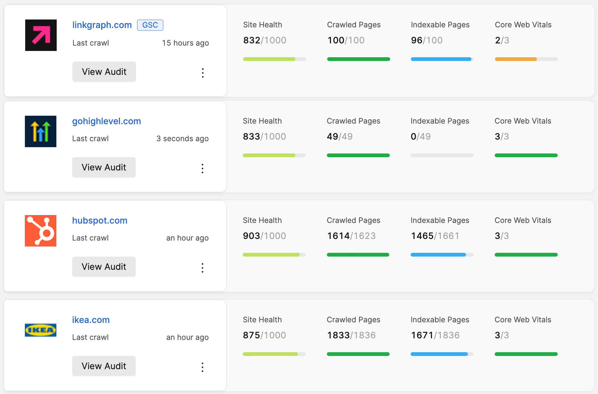Click gohighlevel.com Site Health progress bar
The width and height of the screenshot is (598, 394).
(274, 155)
